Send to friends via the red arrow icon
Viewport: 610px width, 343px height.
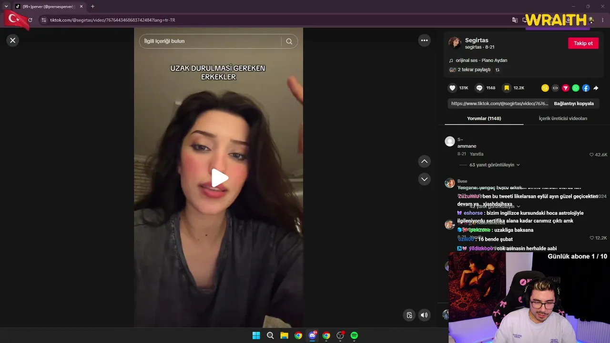click(x=565, y=88)
